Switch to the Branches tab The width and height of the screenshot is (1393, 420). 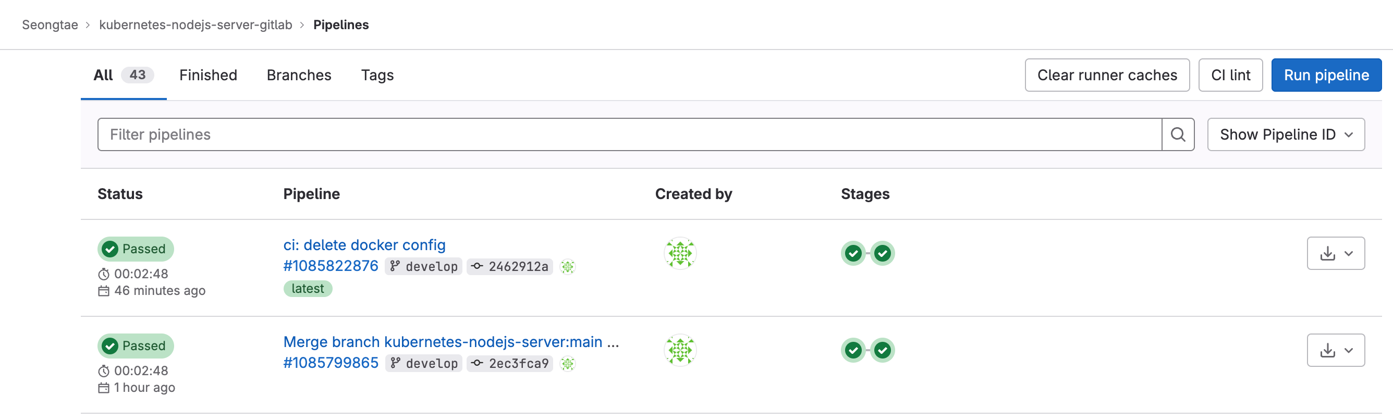pos(299,75)
